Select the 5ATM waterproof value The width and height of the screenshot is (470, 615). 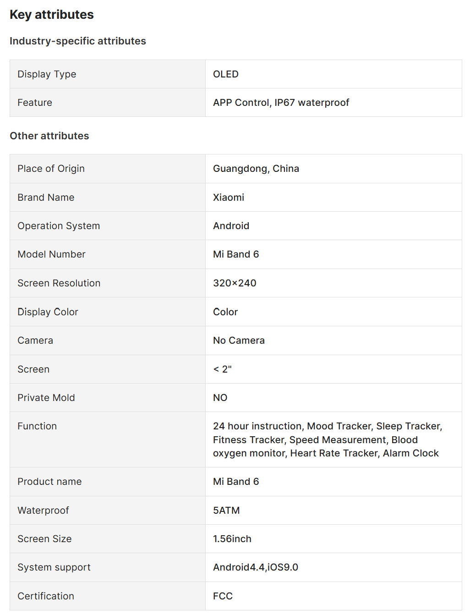[x=226, y=511]
